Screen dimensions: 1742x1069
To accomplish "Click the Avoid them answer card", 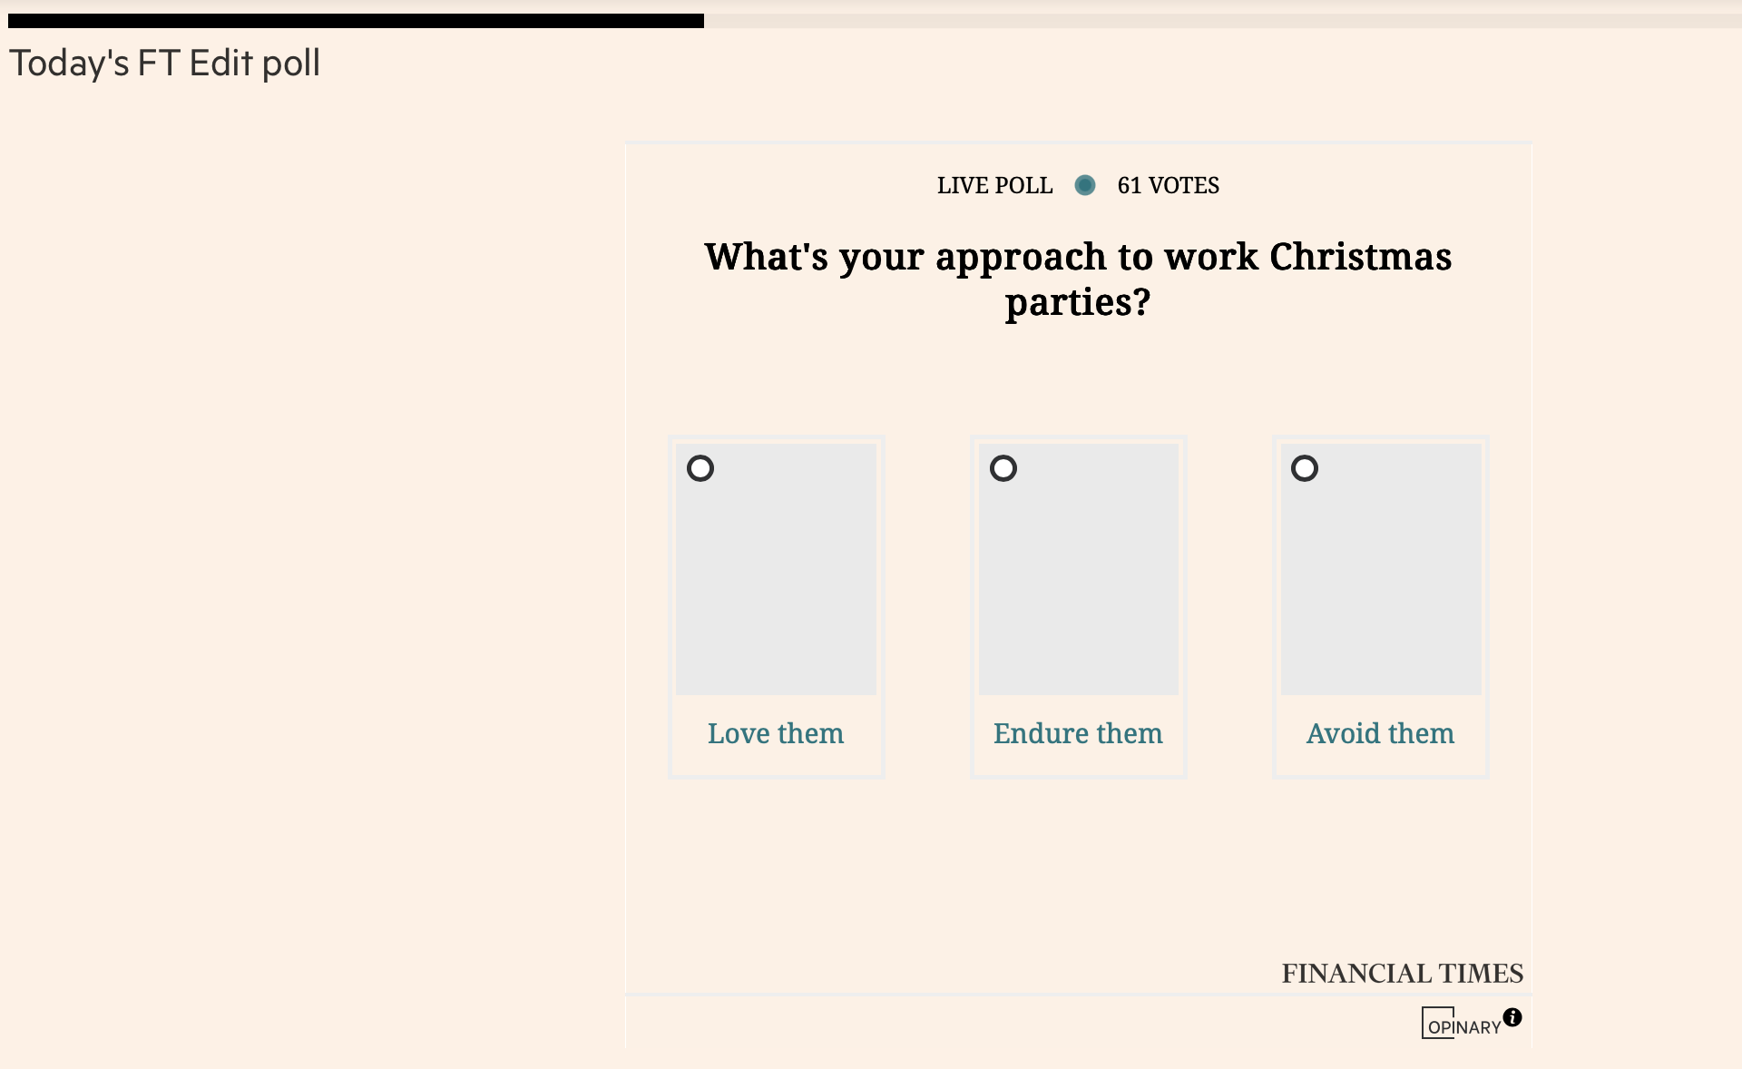I will pyautogui.click(x=1380, y=606).
